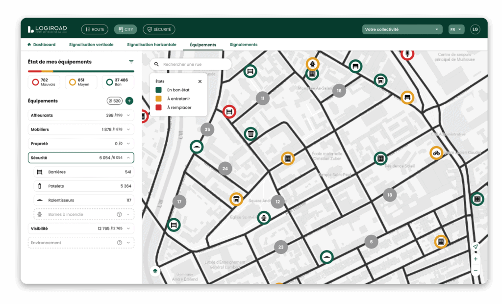Click the LG user avatar
The width and height of the screenshot is (502, 304).
475,29
